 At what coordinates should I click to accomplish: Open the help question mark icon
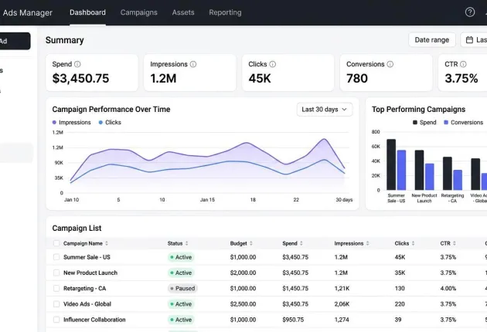coord(470,12)
